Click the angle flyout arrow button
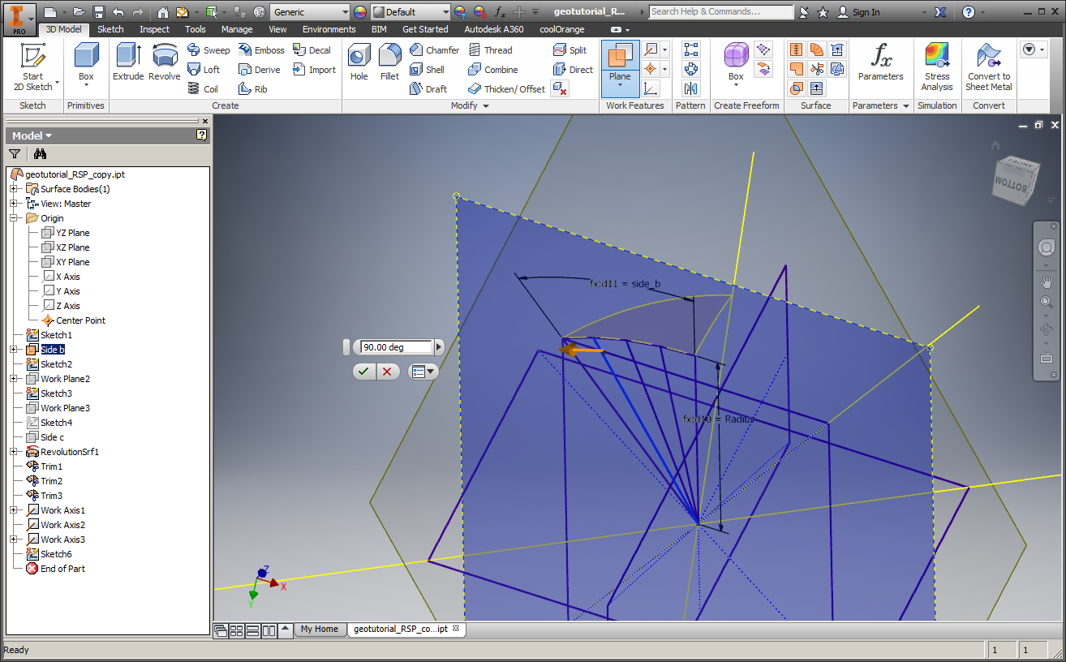Screen dimensions: 1066x662 (x=440, y=347)
